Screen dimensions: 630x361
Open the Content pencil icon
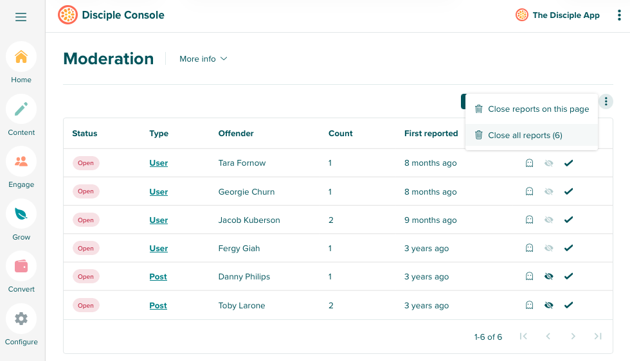coord(21,109)
